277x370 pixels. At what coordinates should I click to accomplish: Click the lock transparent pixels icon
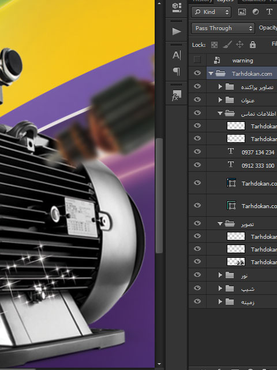[x=214, y=45]
